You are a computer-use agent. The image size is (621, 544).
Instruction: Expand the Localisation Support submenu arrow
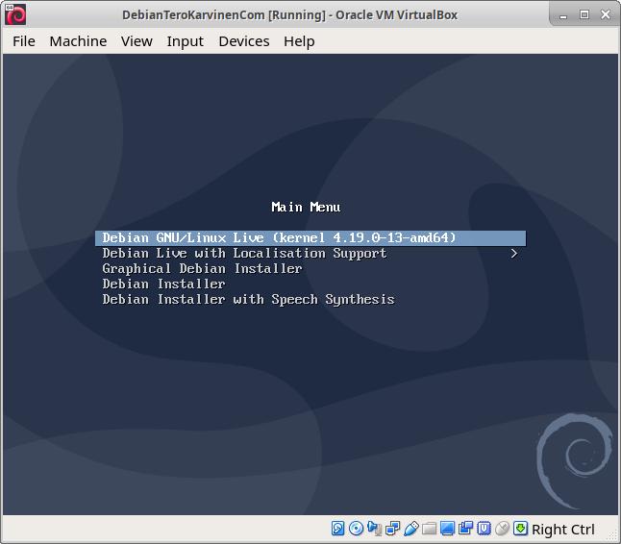click(x=514, y=254)
